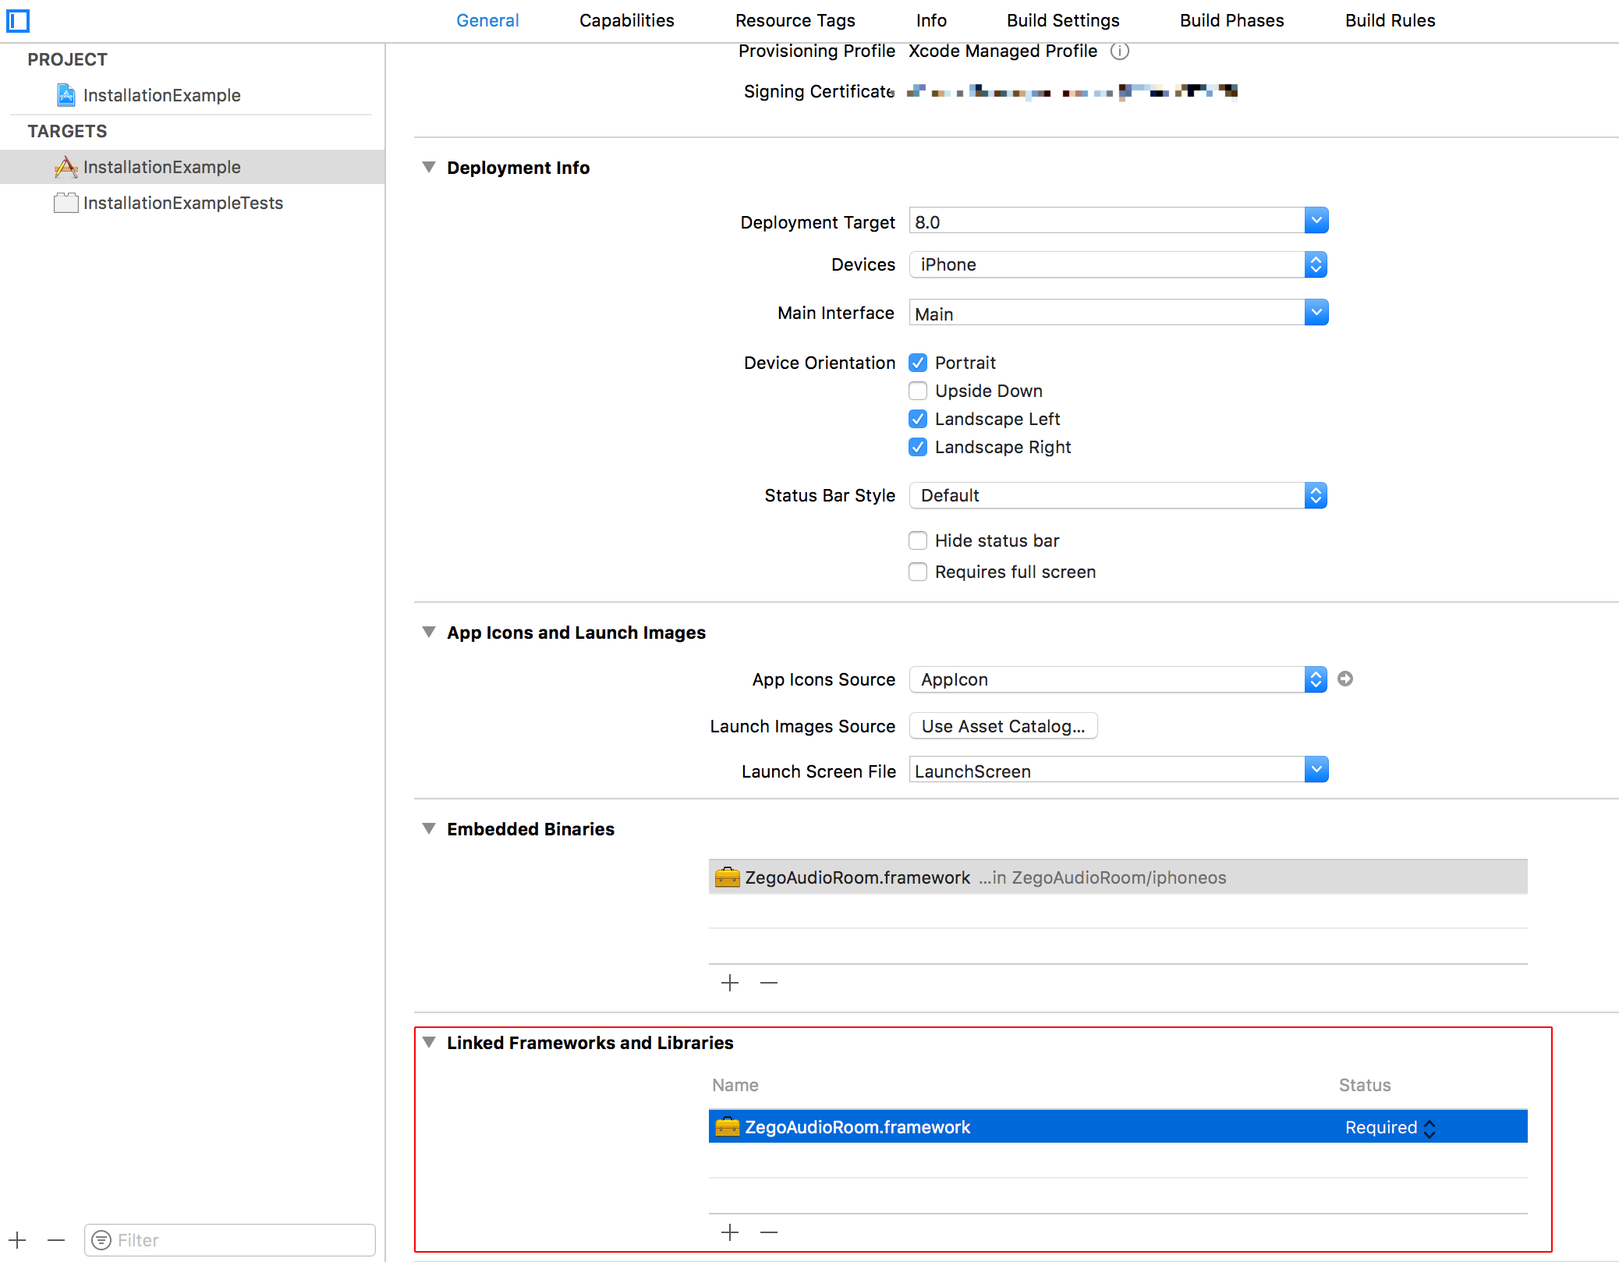
Task: Open the Build Rules tab
Action: click(x=1390, y=20)
